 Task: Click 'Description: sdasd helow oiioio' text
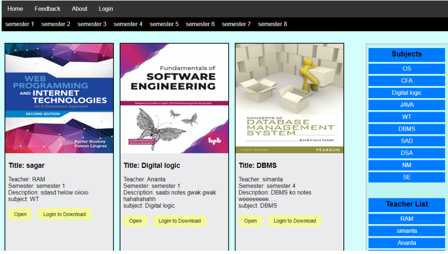click(x=49, y=192)
